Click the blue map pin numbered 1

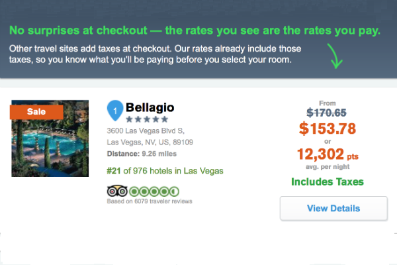(115, 111)
